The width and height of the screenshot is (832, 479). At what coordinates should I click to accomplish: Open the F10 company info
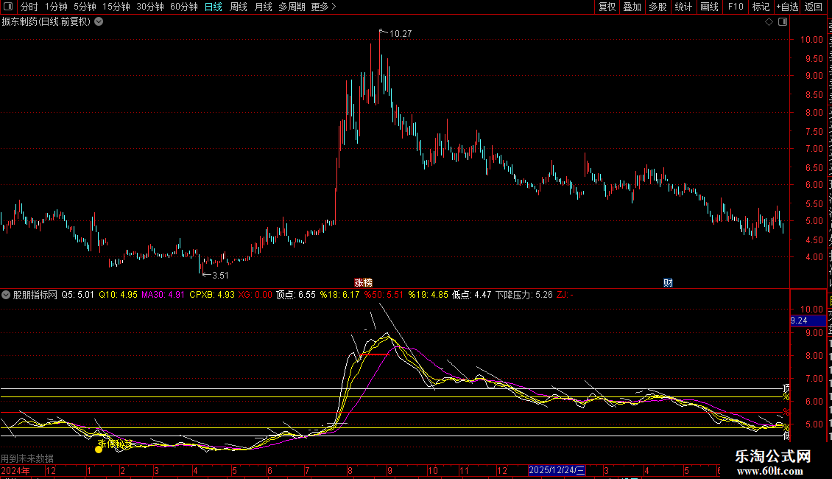click(735, 7)
